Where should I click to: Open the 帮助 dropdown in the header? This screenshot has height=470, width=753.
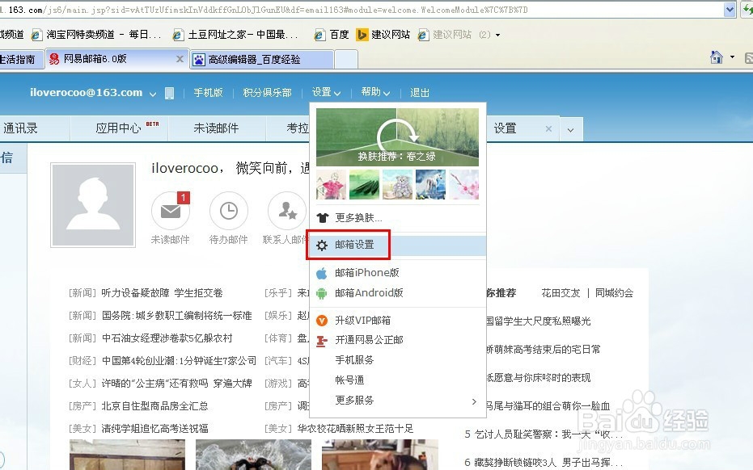(375, 92)
